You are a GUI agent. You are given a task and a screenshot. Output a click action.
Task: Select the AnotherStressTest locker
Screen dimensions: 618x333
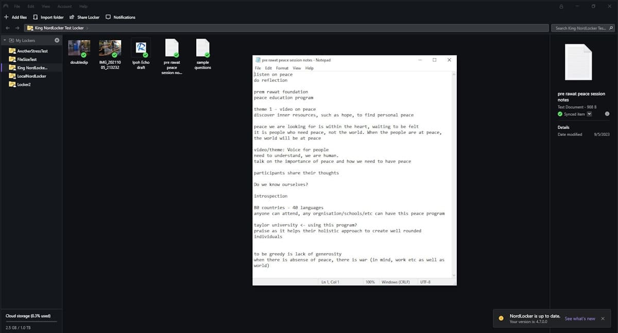tap(32, 51)
